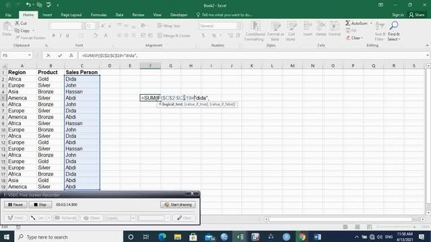Select column C header
This screenshot has height=242, width=431.
(x=82, y=66)
